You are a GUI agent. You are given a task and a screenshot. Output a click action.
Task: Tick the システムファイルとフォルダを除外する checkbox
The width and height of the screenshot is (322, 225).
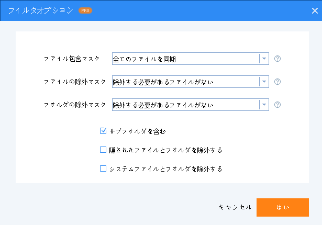coord(103,169)
